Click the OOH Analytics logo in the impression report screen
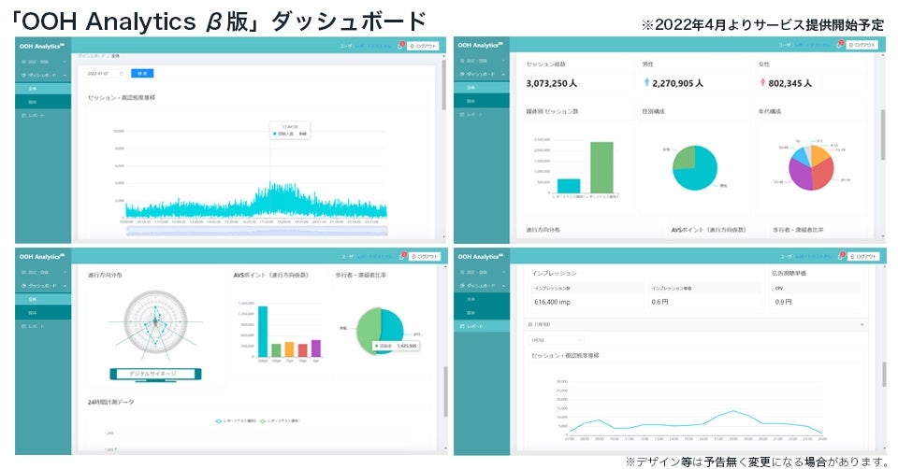Screen dimensions: 898x469 (x=481, y=256)
